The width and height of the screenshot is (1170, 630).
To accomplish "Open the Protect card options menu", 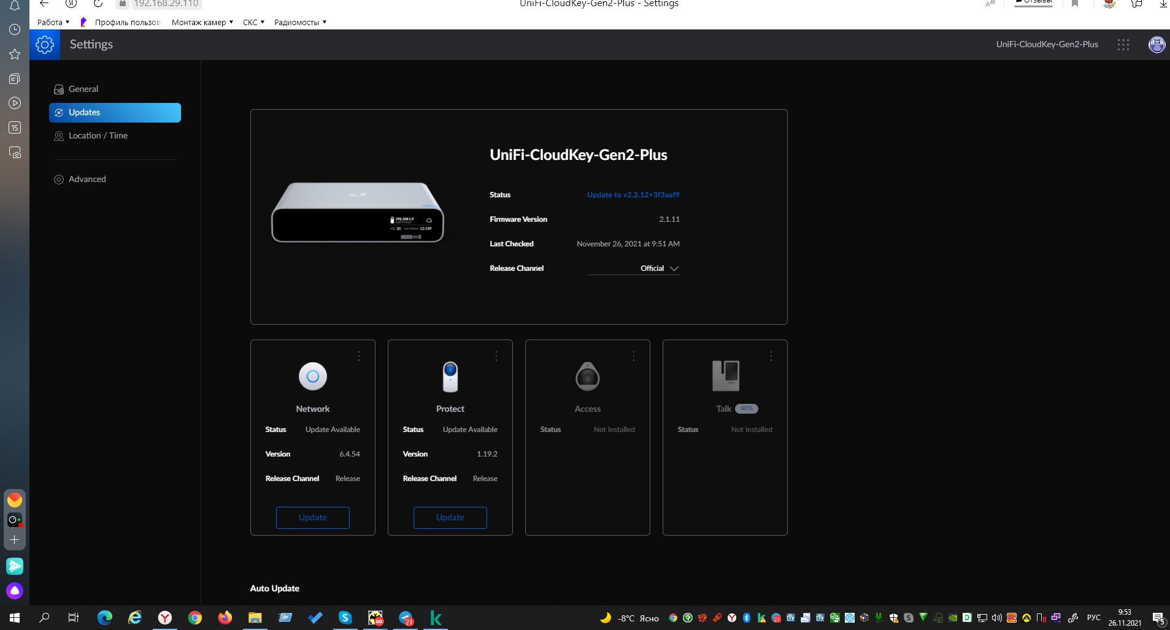I will pos(496,355).
